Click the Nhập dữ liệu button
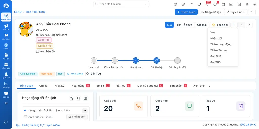The height and width of the screenshot is (129, 259). 211,12
